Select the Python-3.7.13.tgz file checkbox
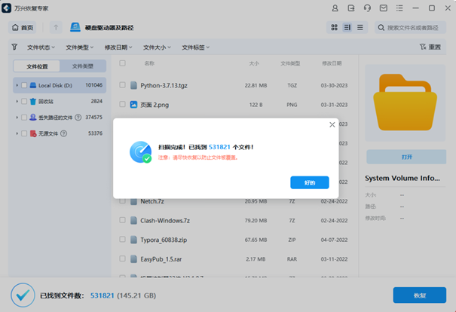The width and height of the screenshot is (456, 312). 123,85
